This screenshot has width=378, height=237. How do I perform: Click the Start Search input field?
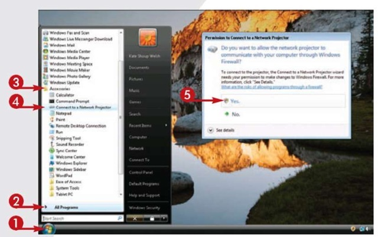[83, 218]
